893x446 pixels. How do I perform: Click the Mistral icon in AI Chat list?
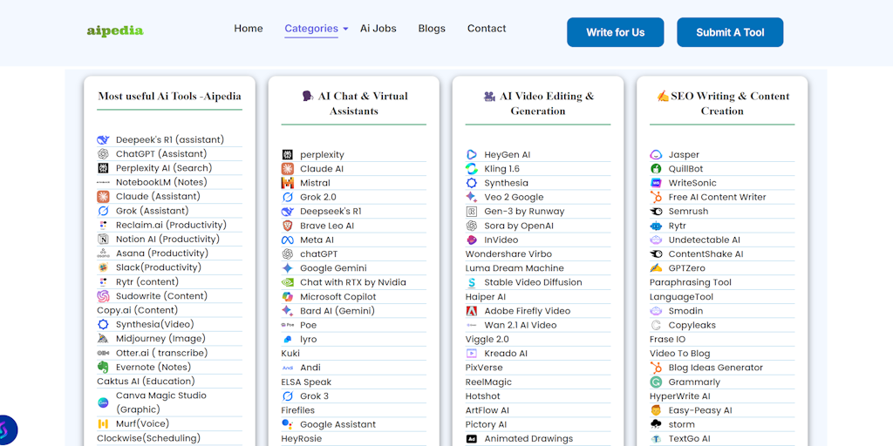pos(288,183)
